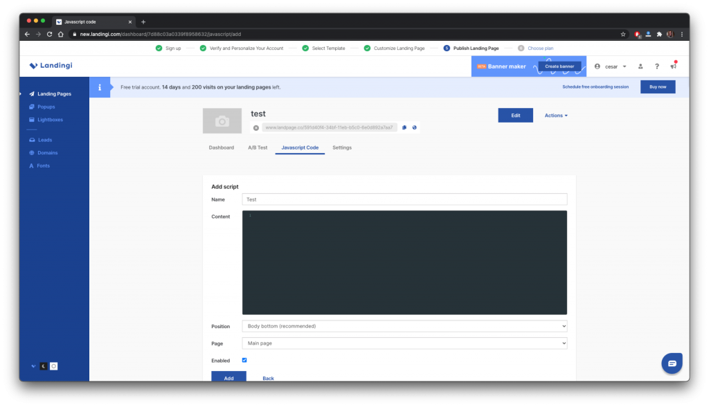
Task: Copy the landing page URL
Action: (404, 127)
